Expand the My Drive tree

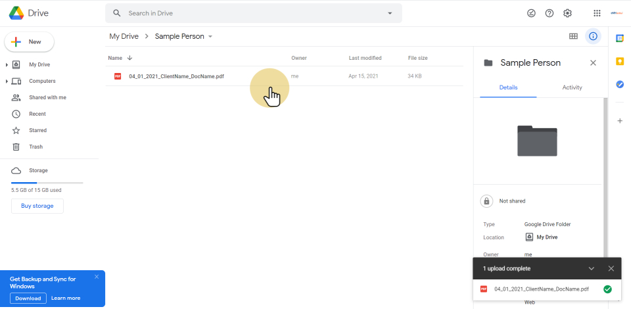pyautogui.click(x=7, y=64)
